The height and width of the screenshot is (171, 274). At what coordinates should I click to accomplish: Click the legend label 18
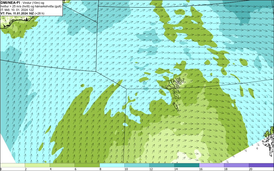tap(226, 169)
